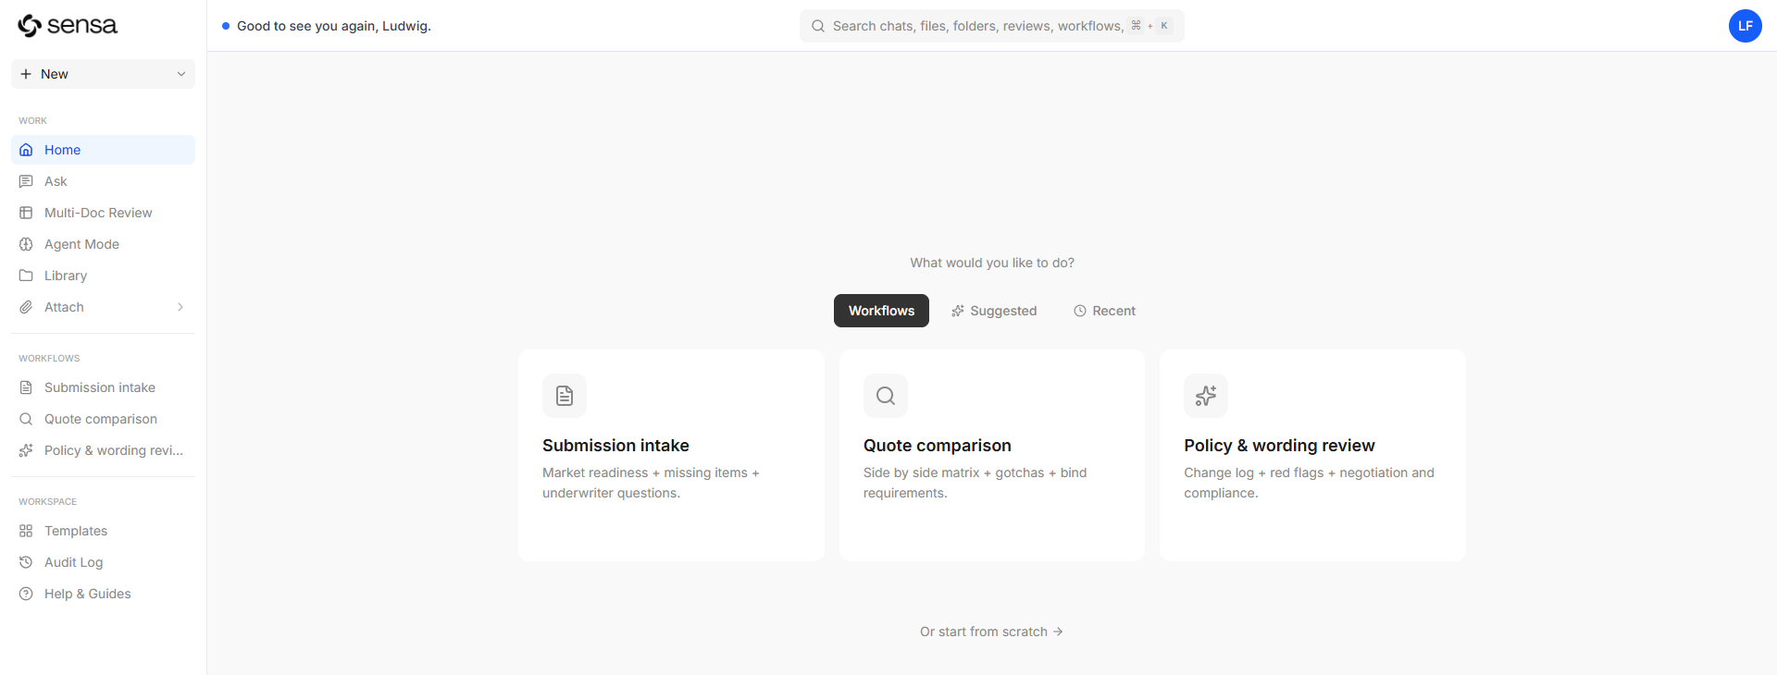Click the search magnifier icon in top bar
The height and width of the screenshot is (675, 1777).
[x=818, y=26]
